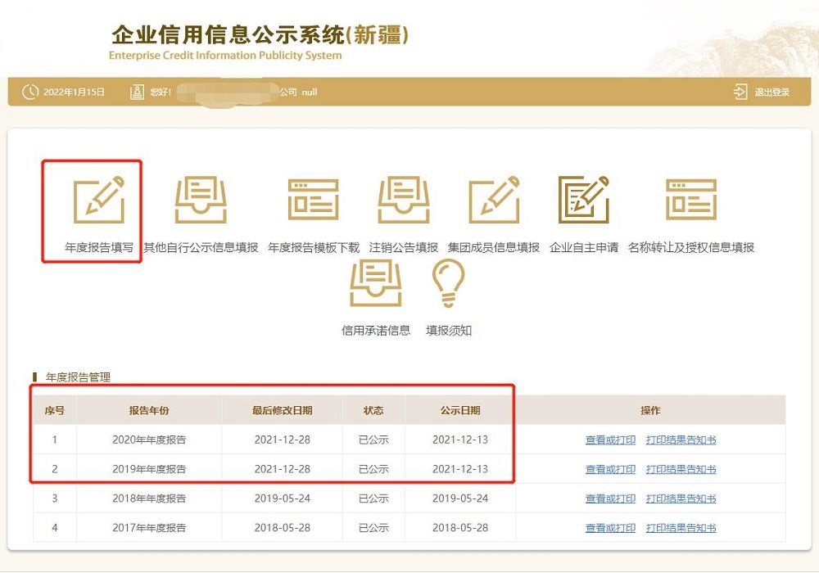The height and width of the screenshot is (573, 819).
Task: Click the 报告年份 column header
Action: coord(149,410)
